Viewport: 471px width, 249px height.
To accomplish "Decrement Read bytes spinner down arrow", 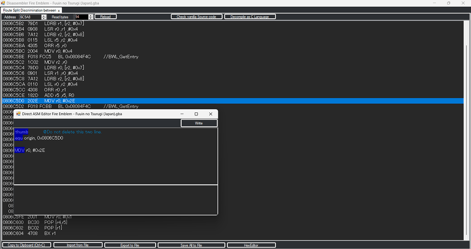I will point(91,18).
